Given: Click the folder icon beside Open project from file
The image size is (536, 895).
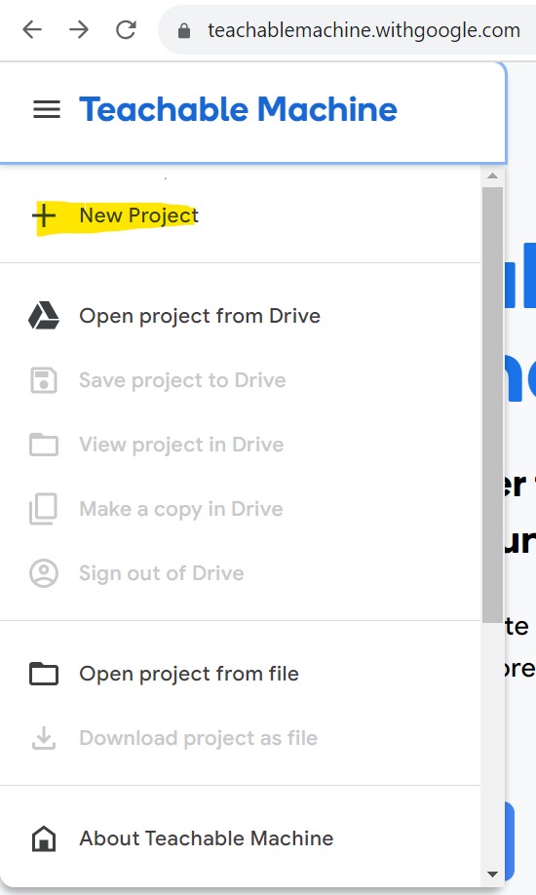Looking at the screenshot, I should click(44, 674).
